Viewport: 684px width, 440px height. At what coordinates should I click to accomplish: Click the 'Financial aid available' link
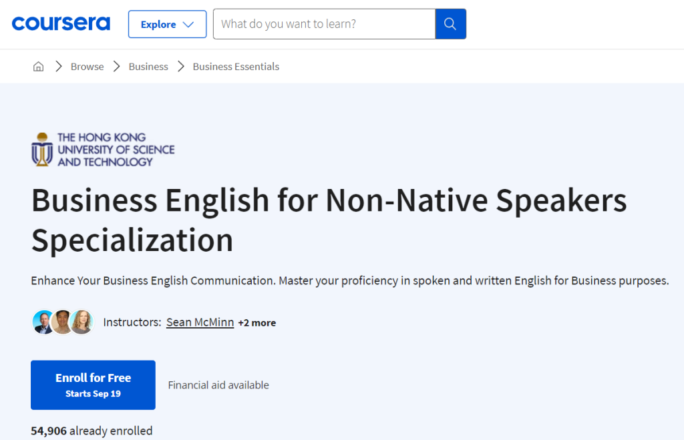click(218, 385)
